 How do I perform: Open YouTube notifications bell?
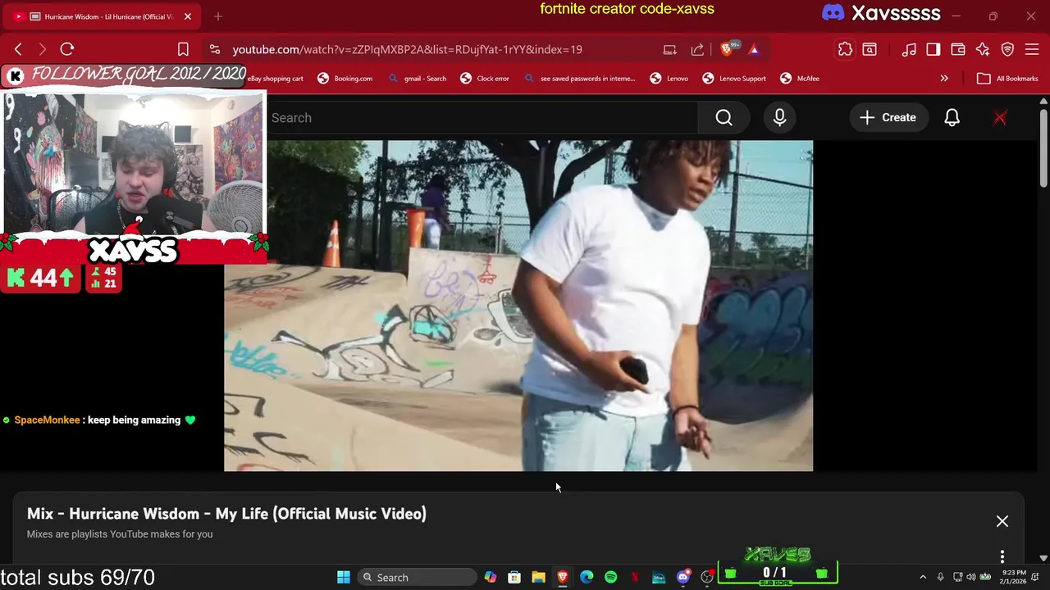point(952,118)
